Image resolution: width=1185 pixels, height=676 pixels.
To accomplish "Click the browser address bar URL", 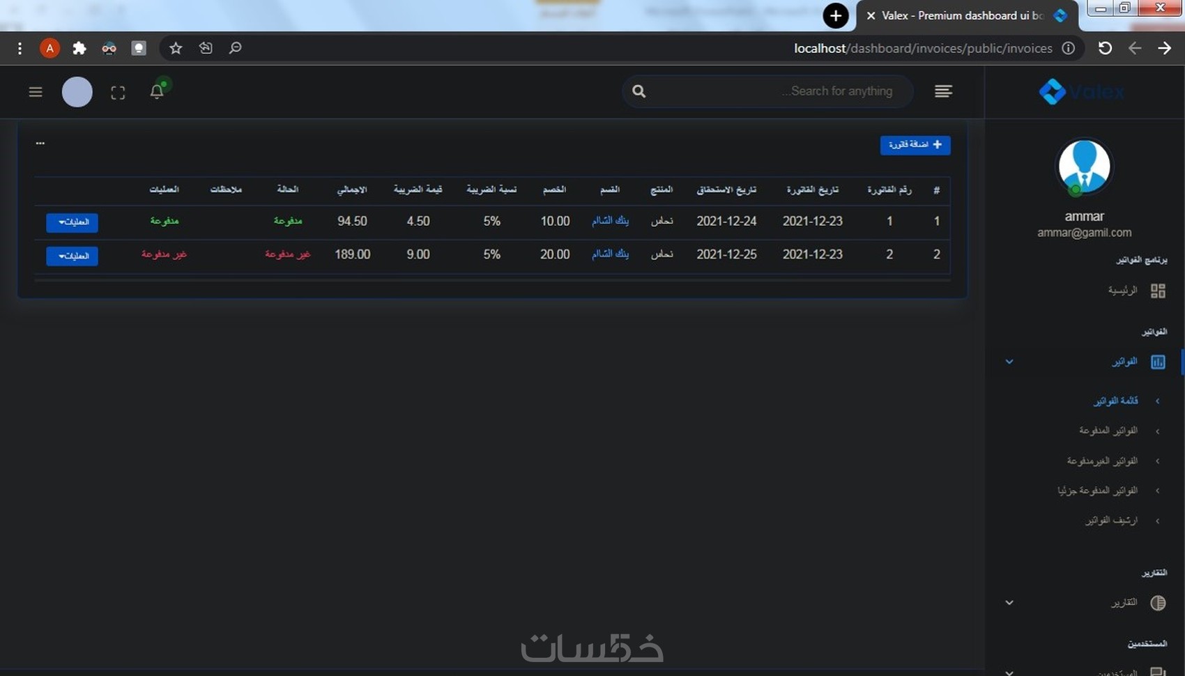I will click(x=924, y=48).
